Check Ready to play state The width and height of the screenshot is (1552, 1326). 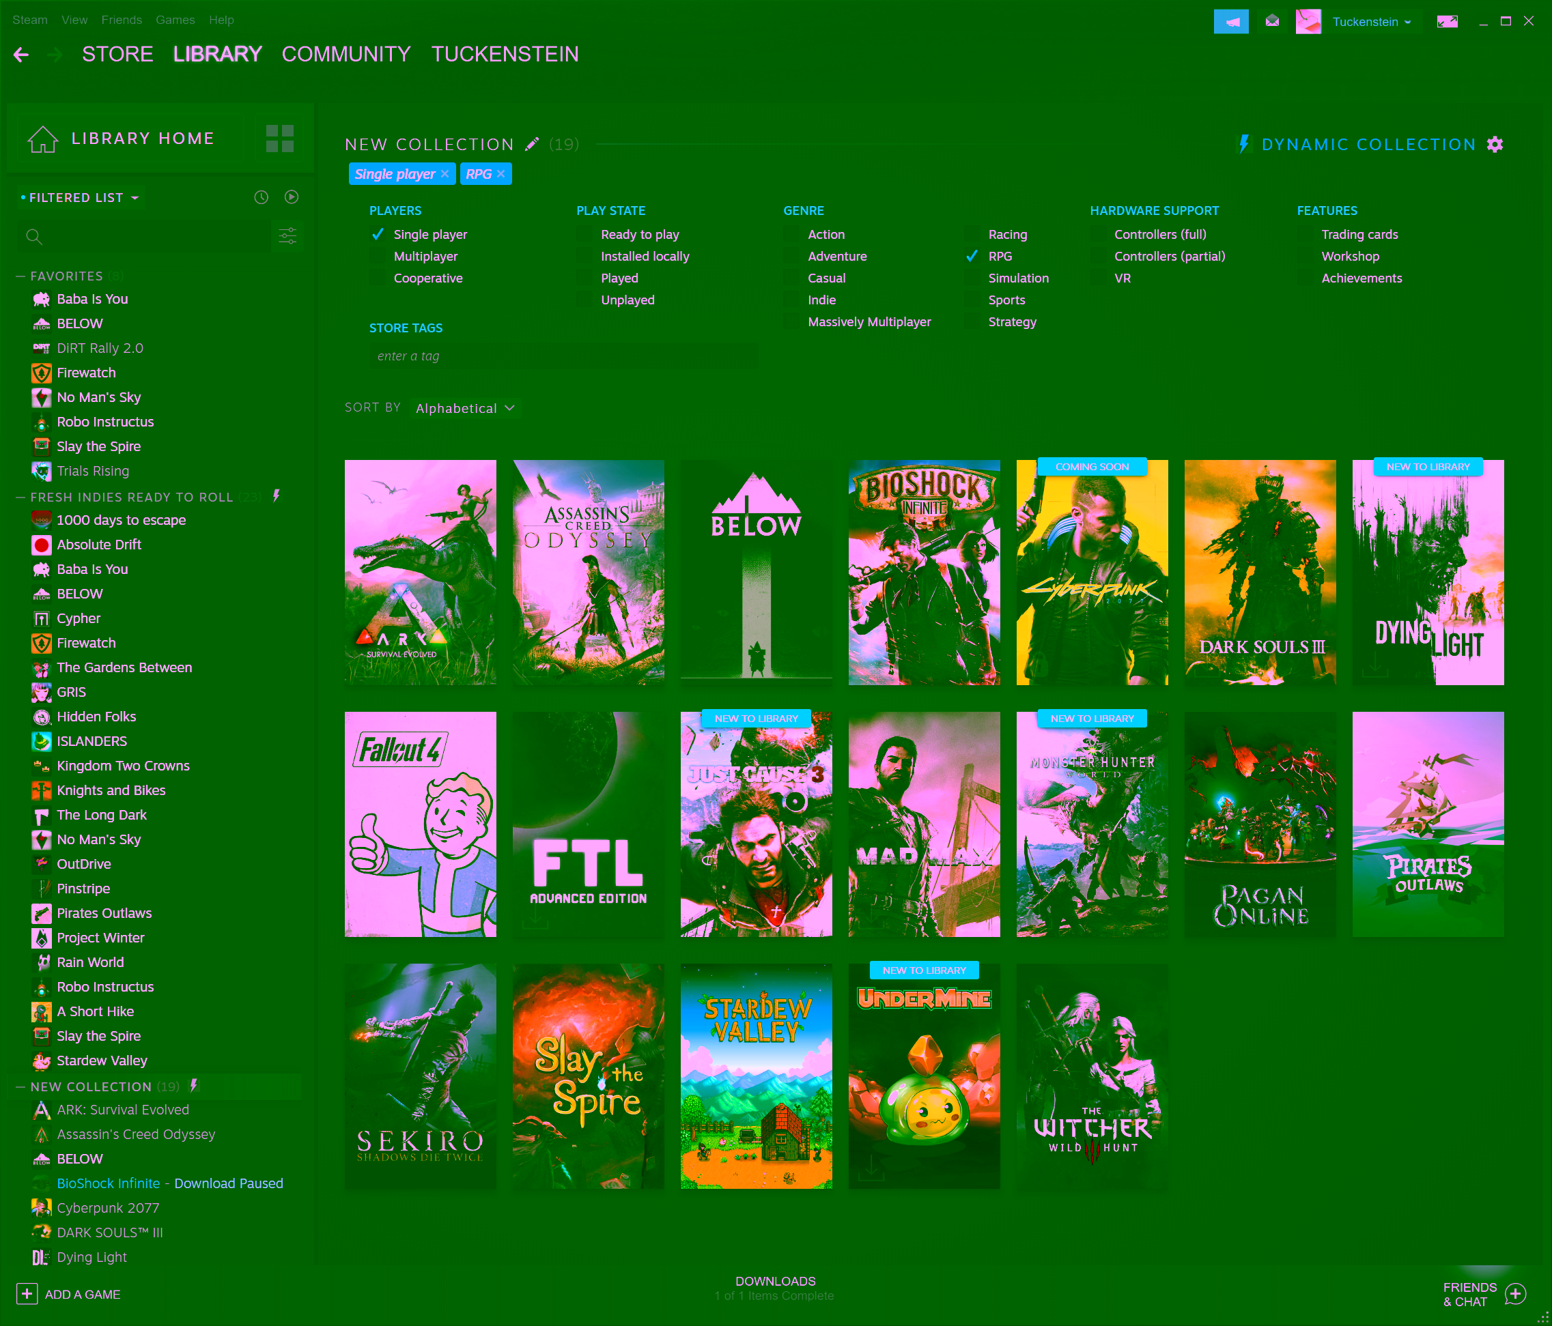click(585, 234)
